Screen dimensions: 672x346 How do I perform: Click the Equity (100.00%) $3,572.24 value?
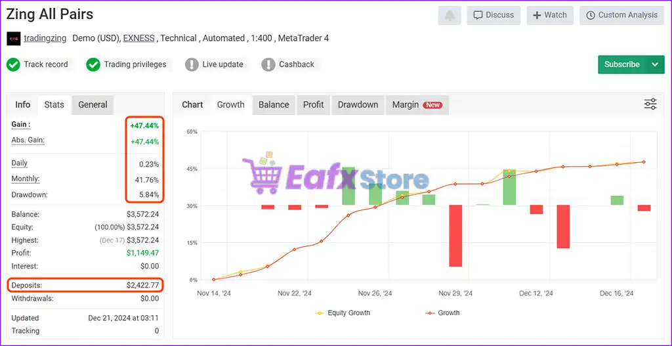(x=127, y=227)
